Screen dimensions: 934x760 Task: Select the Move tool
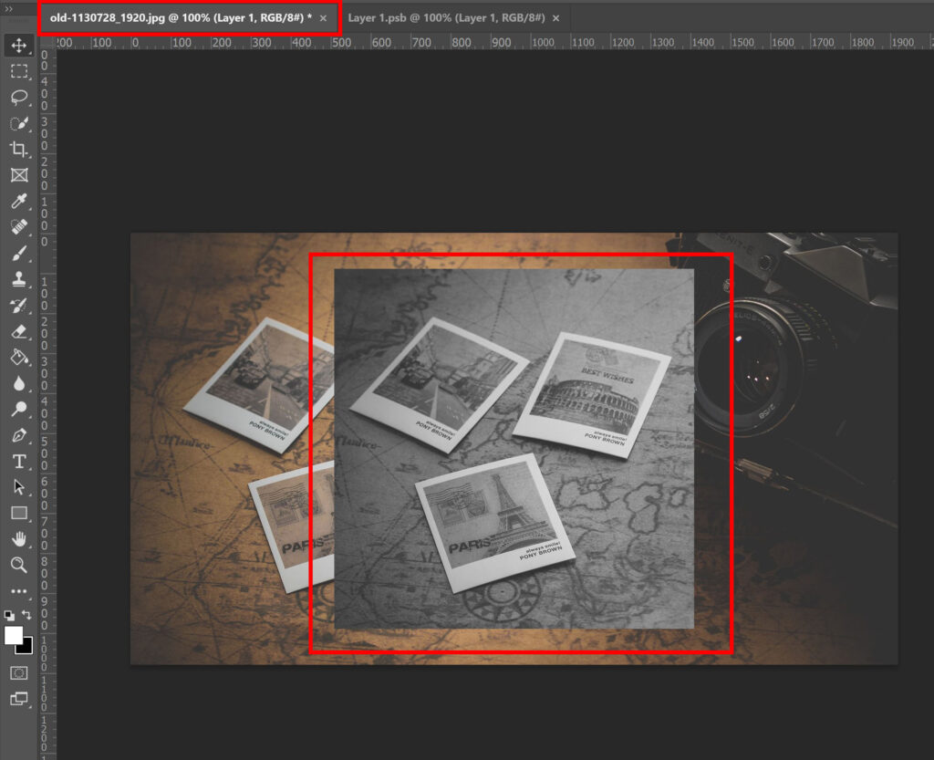pos(18,46)
